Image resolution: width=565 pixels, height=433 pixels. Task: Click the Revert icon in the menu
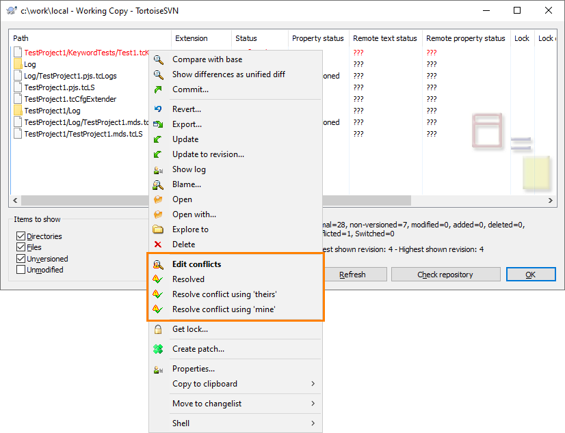[158, 109]
